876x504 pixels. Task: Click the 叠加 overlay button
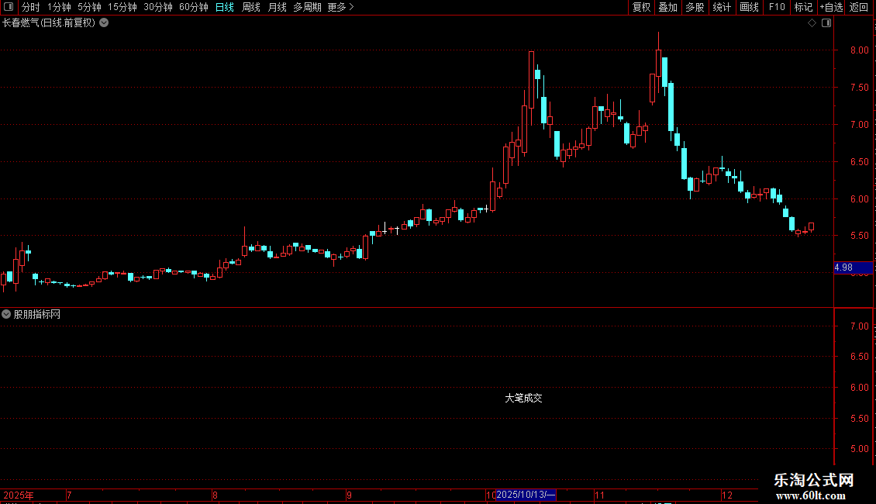coord(667,7)
